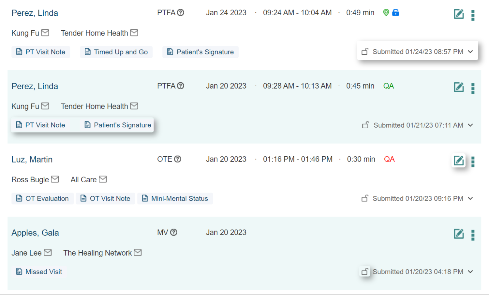Click the OTE question-mark icon
489x295 pixels.
[178, 159]
